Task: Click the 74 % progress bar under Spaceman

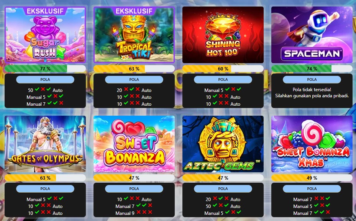Action: pos(312,69)
